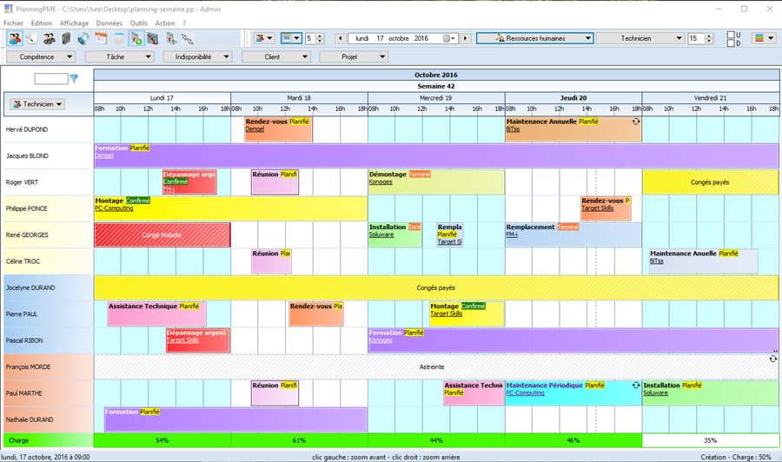The image size is (782, 462).
Task: Click the 35% charge cell for Vendredi
Action: pos(710,440)
